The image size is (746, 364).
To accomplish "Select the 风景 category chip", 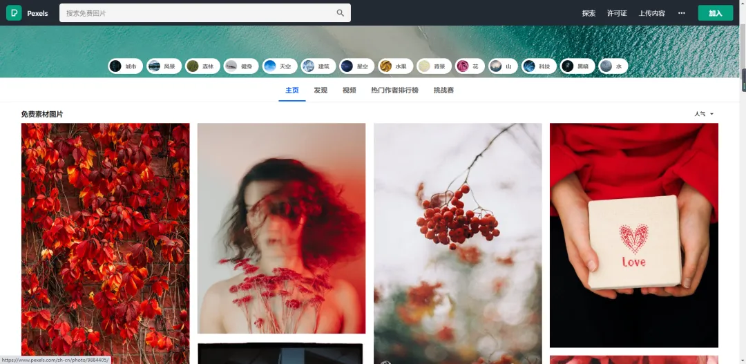I will point(164,66).
